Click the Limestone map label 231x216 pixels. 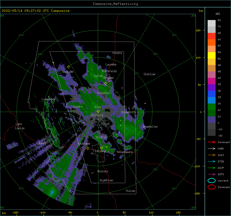tap(49, 99)
